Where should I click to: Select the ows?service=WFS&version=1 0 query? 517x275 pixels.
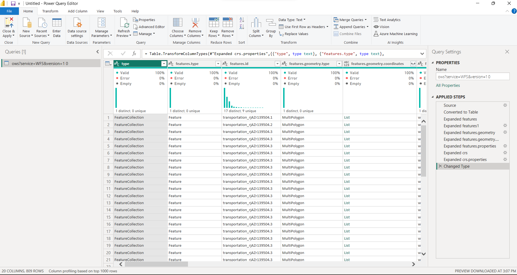click(51, 63)
